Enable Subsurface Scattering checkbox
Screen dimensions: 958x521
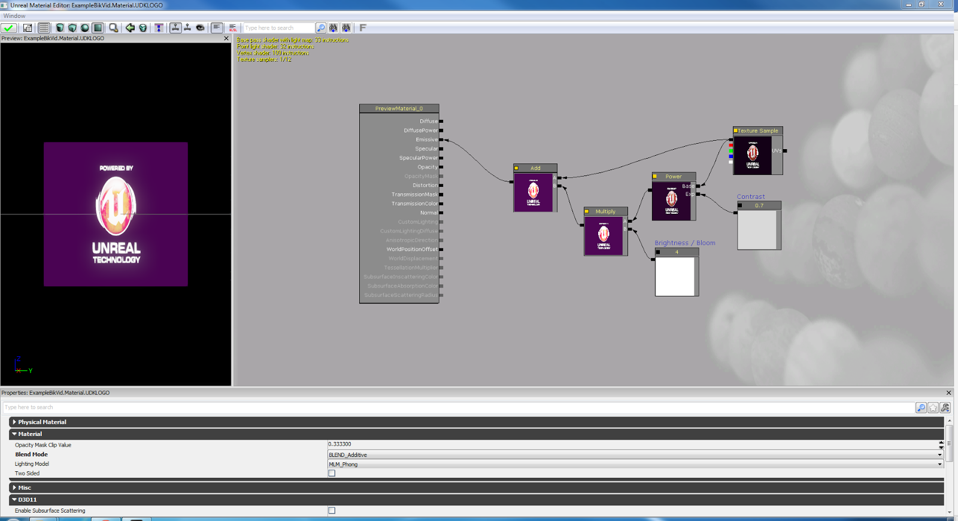tap(332, 511)
